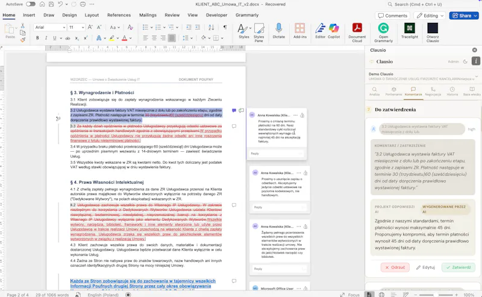Click Odrzuć to reject the AI reply
The height and width of the screenshot is (297, 482).
[395, 267]
